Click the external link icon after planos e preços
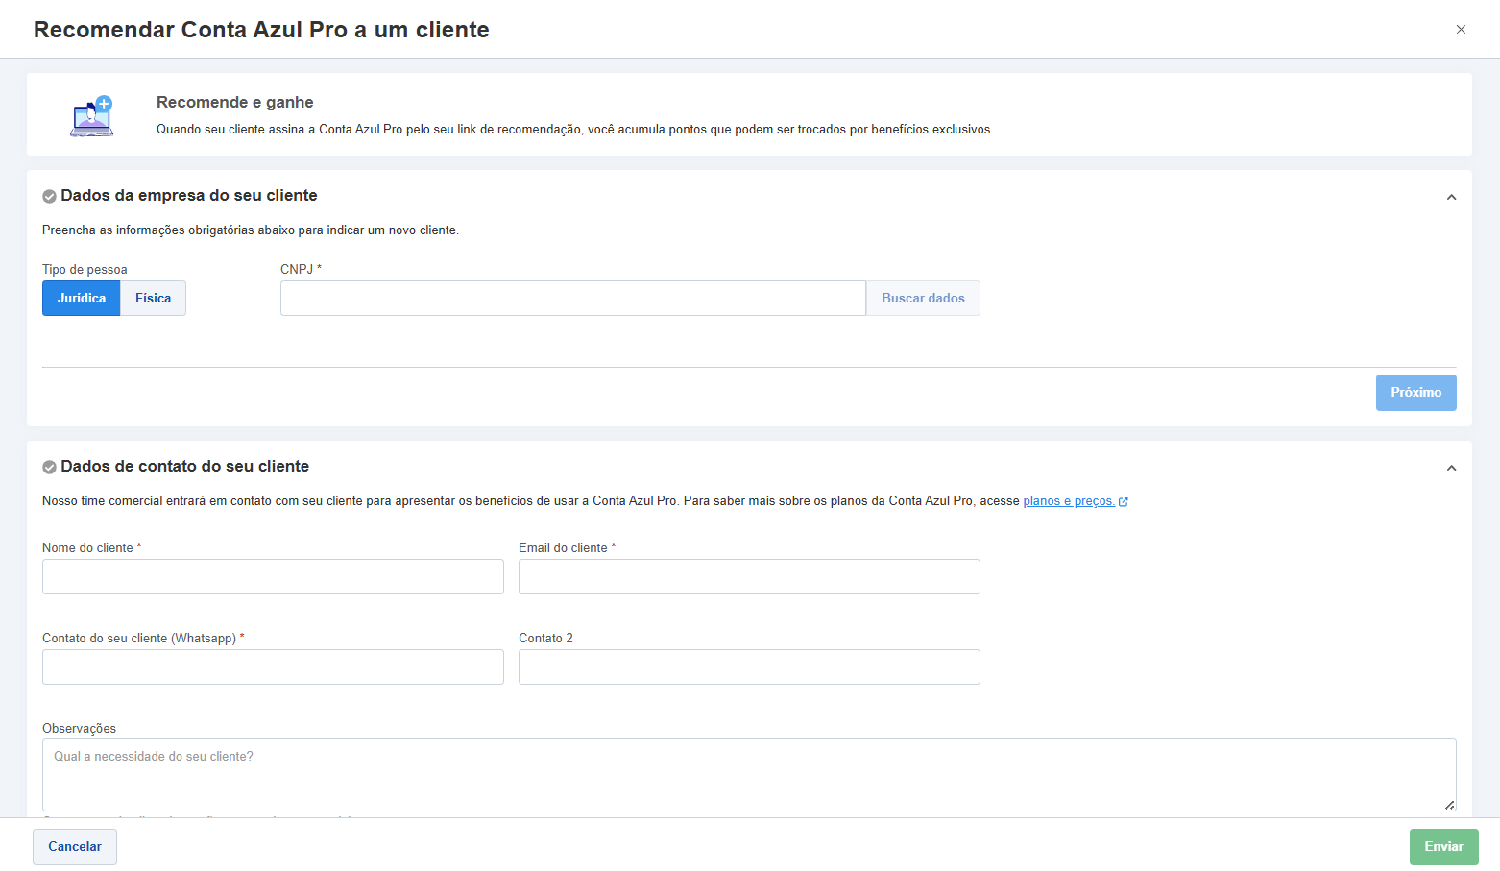 coord(1124,501)
